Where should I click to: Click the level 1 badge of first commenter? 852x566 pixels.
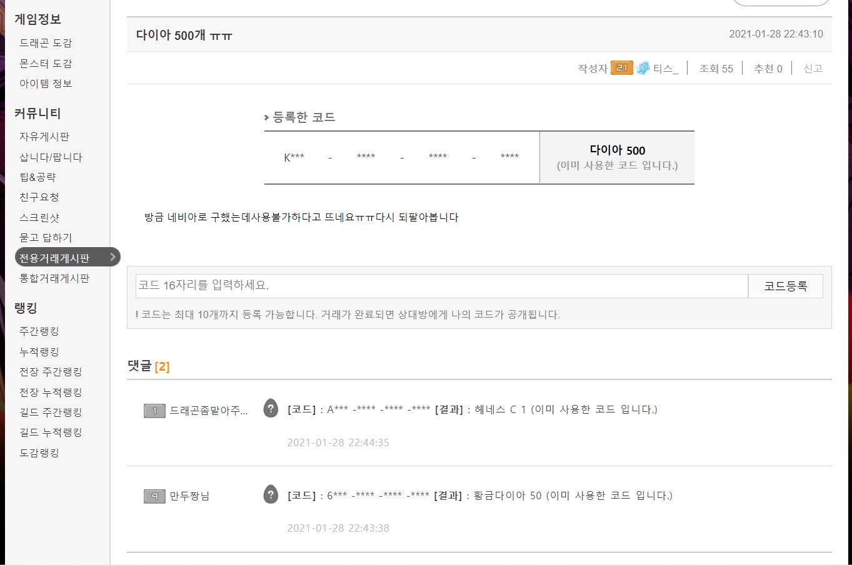pyautogui.click(x=154, y=411)
